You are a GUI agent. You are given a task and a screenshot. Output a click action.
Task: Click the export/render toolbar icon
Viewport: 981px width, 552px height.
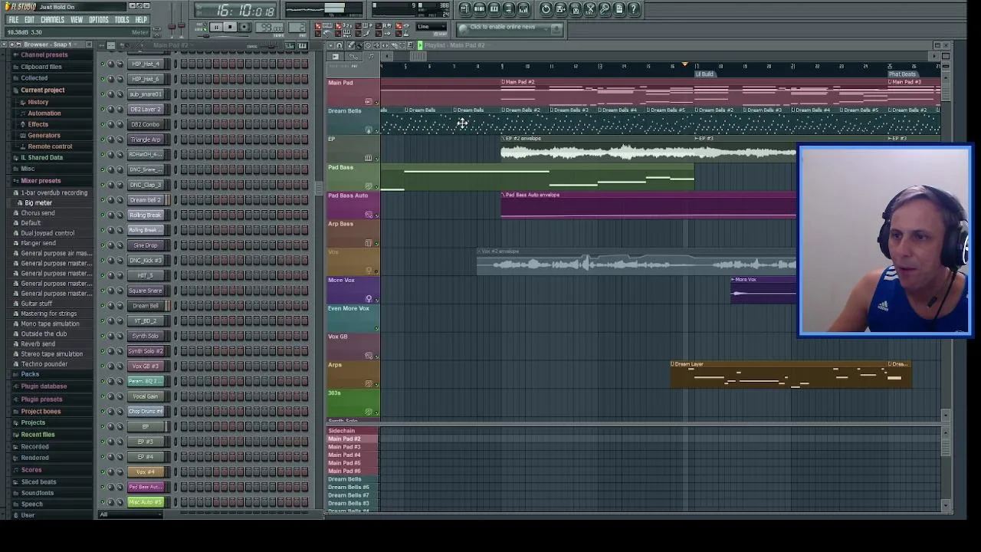576,9
